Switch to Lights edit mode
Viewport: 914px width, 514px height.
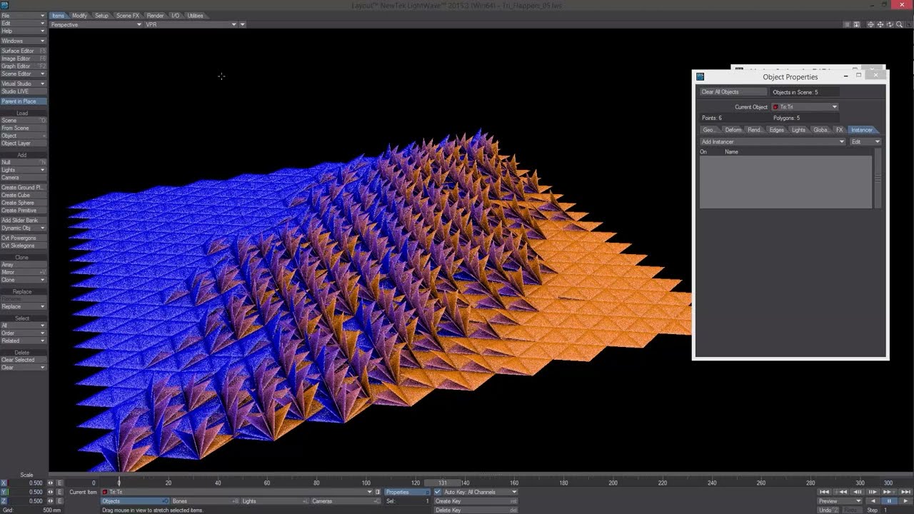pyautogui.click(x=275, y=501)
